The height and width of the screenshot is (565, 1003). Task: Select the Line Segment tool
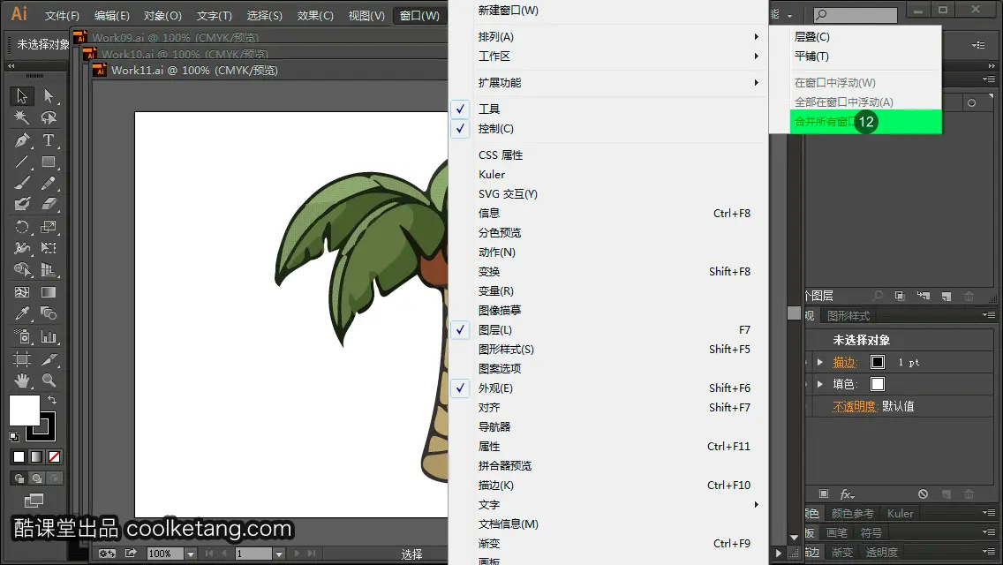tap(22, 162)
